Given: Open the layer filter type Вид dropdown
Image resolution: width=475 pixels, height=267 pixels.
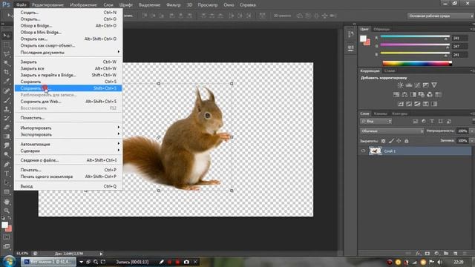Looking at the screenshot, I should (376, 122).
